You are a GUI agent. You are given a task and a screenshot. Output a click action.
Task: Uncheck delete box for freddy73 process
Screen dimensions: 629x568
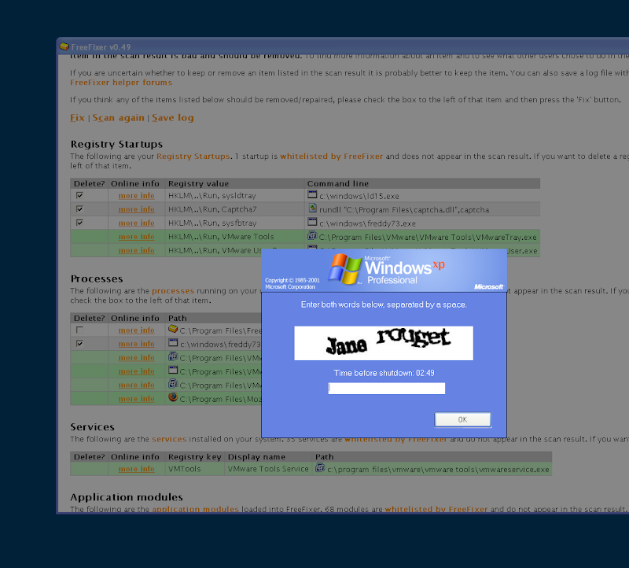[80, 344]
